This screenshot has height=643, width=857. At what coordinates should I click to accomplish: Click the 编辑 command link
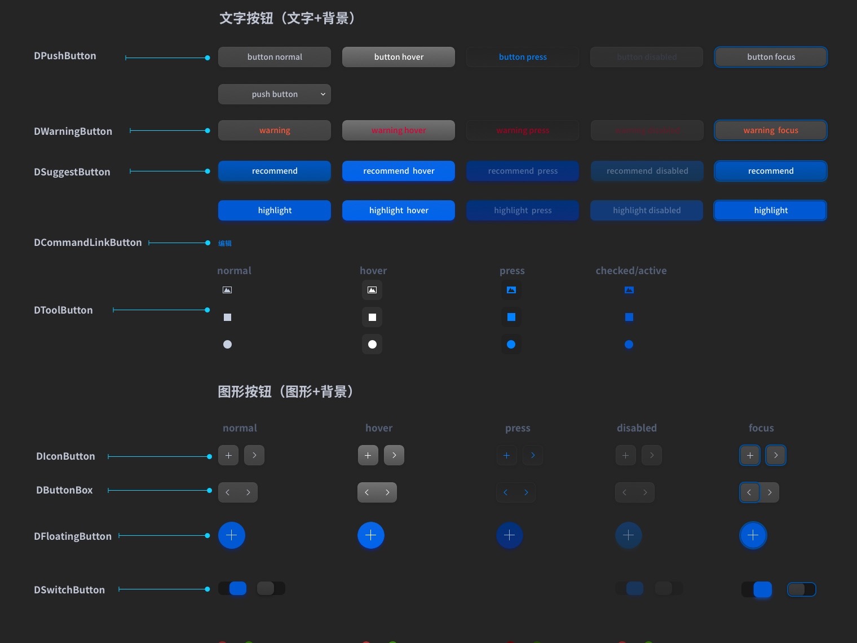[224, 243]
